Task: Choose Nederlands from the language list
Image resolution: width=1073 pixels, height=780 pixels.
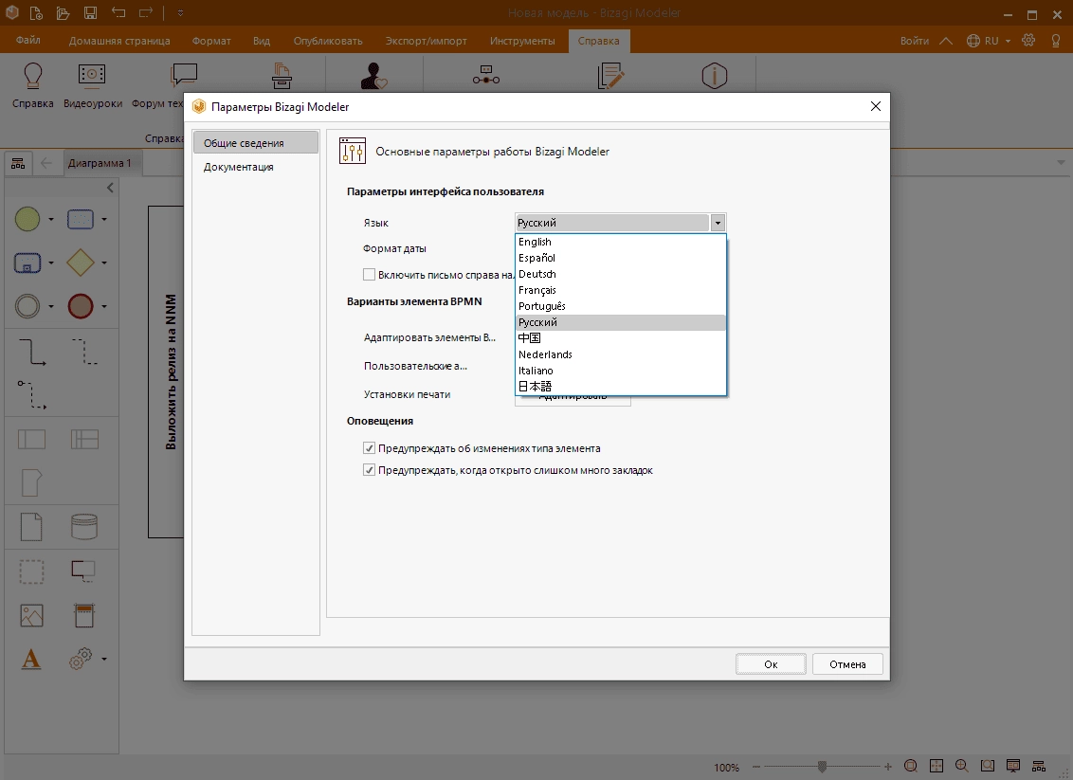Action: click(621, 354)
